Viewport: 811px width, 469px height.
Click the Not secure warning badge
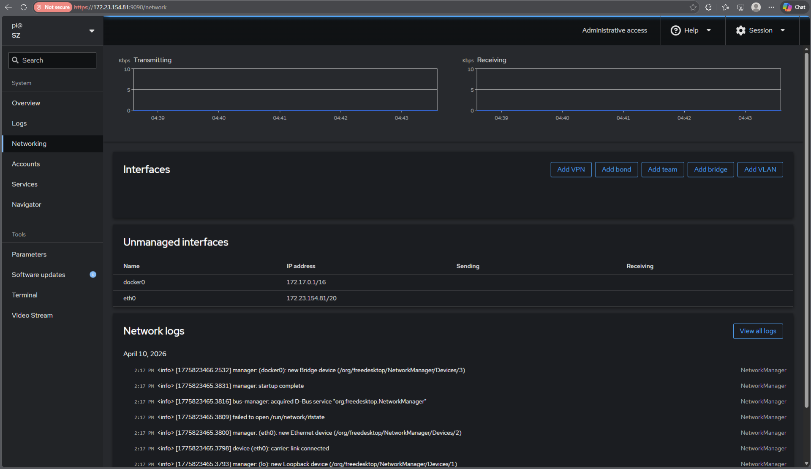pos(52,7)
